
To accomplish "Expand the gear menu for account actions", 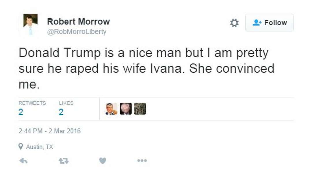I will click(234, 23).
